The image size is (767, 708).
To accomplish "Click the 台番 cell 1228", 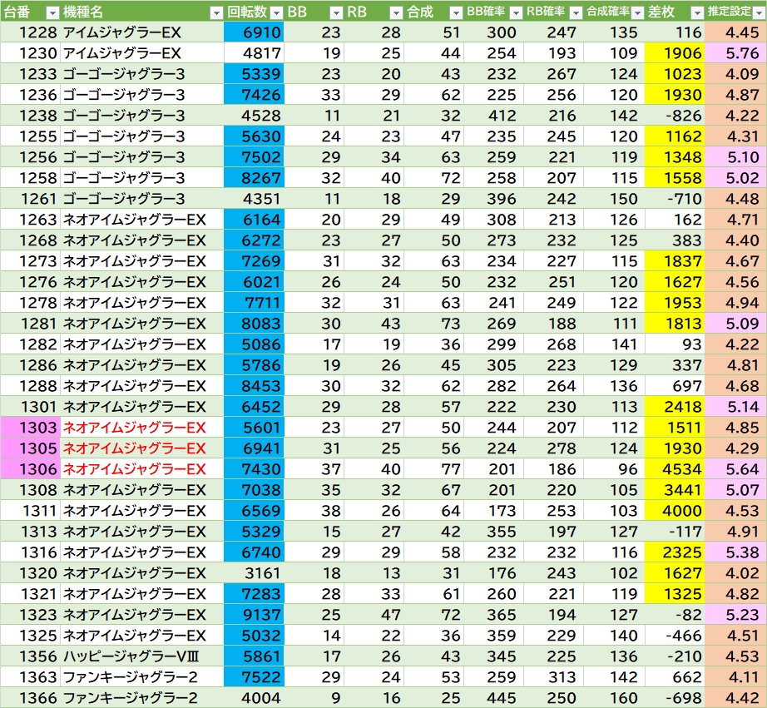I will coord(30,32).
